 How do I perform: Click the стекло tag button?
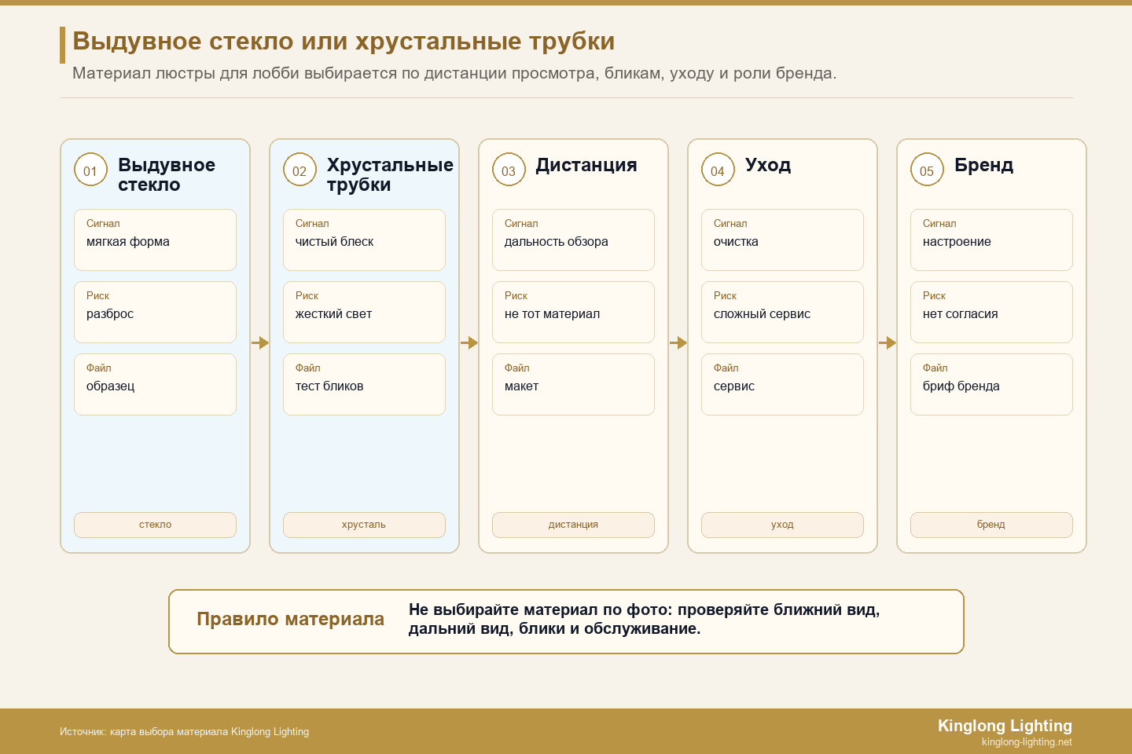pyautogui.click(x=155, y=525)
